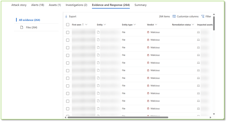
Task: Click the Customize columns table icon
Action: (x=174, y=16)
